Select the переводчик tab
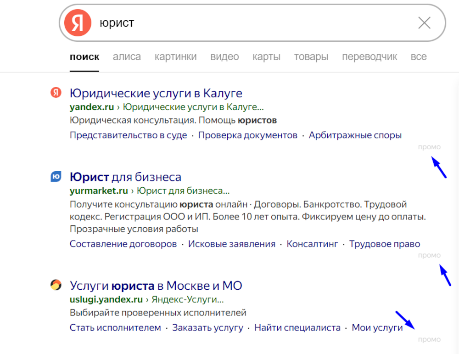Viewport: 459px width, 354px height. tap(369, 56)
